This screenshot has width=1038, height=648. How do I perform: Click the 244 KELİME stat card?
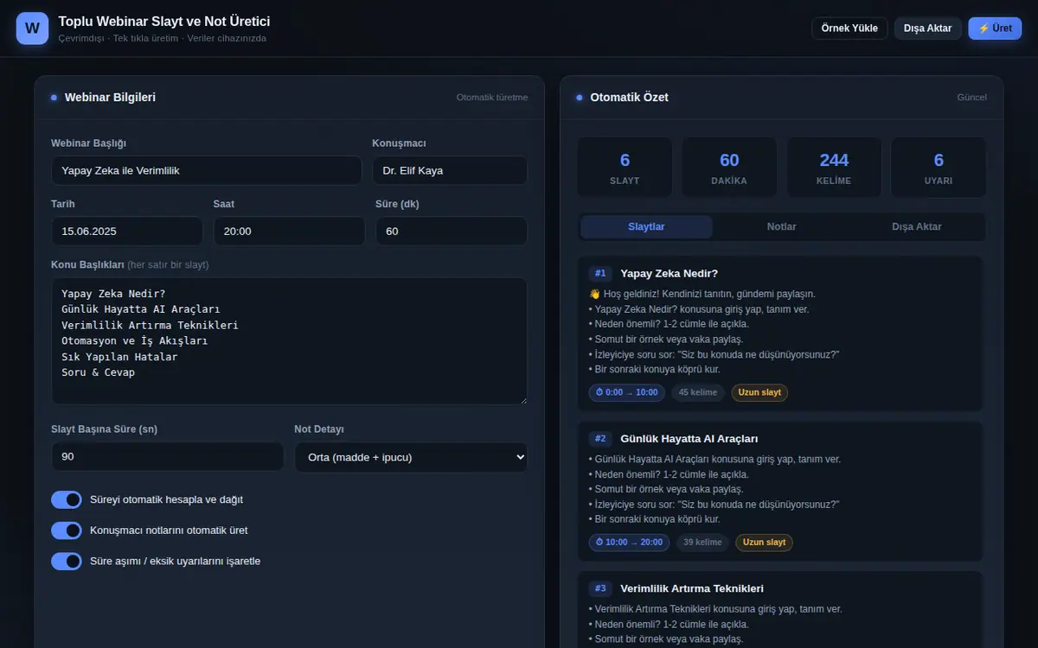[x=834, y=168]
